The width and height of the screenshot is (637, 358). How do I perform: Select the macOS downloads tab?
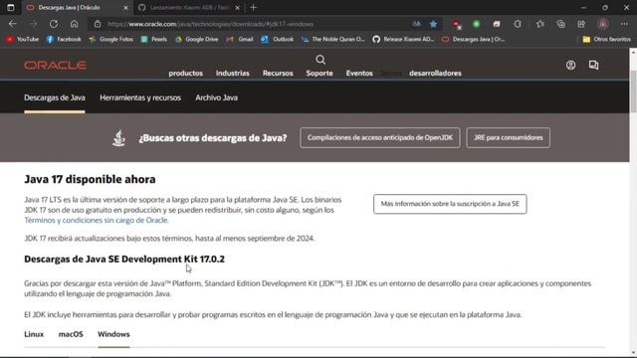71,334
